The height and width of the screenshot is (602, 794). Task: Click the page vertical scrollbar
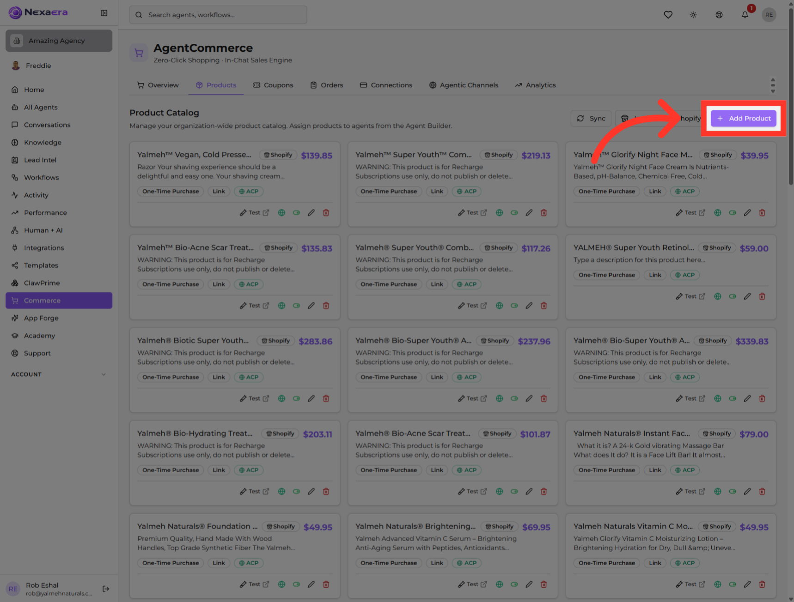pyautogui.click(x=791, y=97)
